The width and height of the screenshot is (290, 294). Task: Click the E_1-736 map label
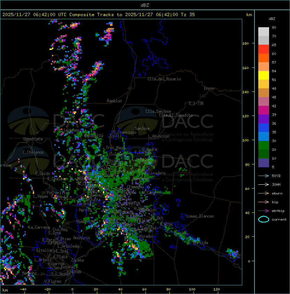196,103
